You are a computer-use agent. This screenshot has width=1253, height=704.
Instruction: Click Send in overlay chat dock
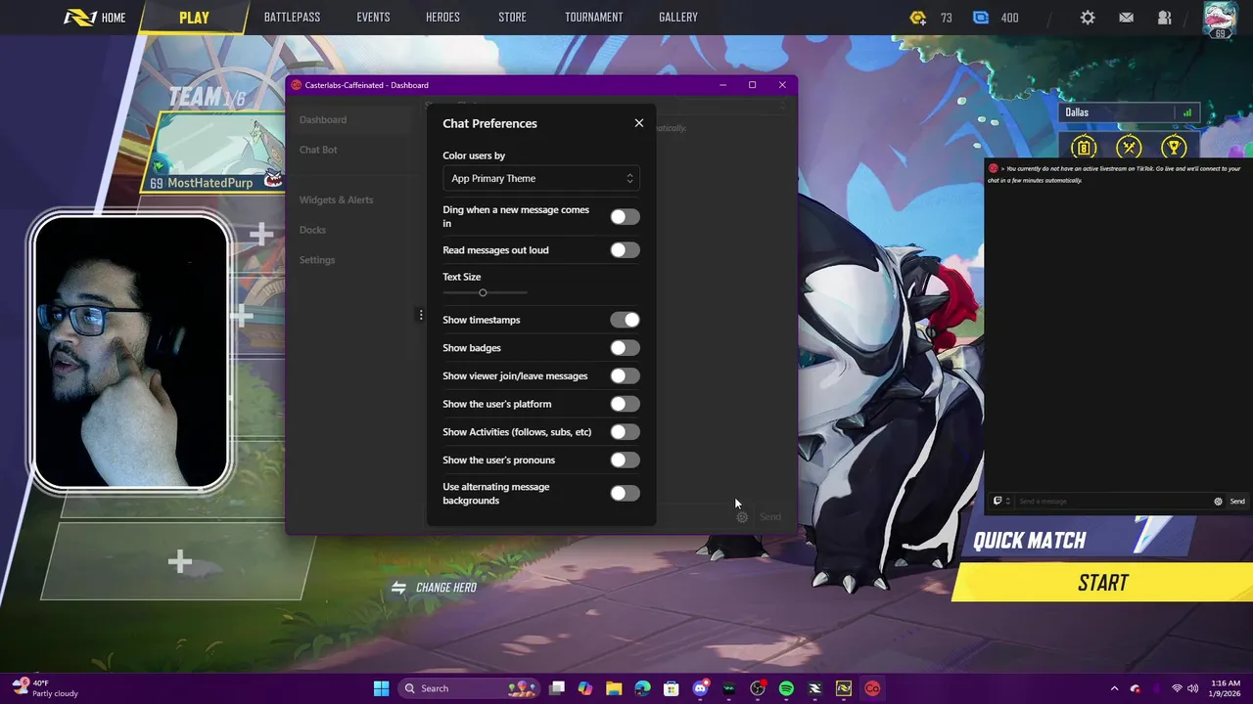point(1237,502)
